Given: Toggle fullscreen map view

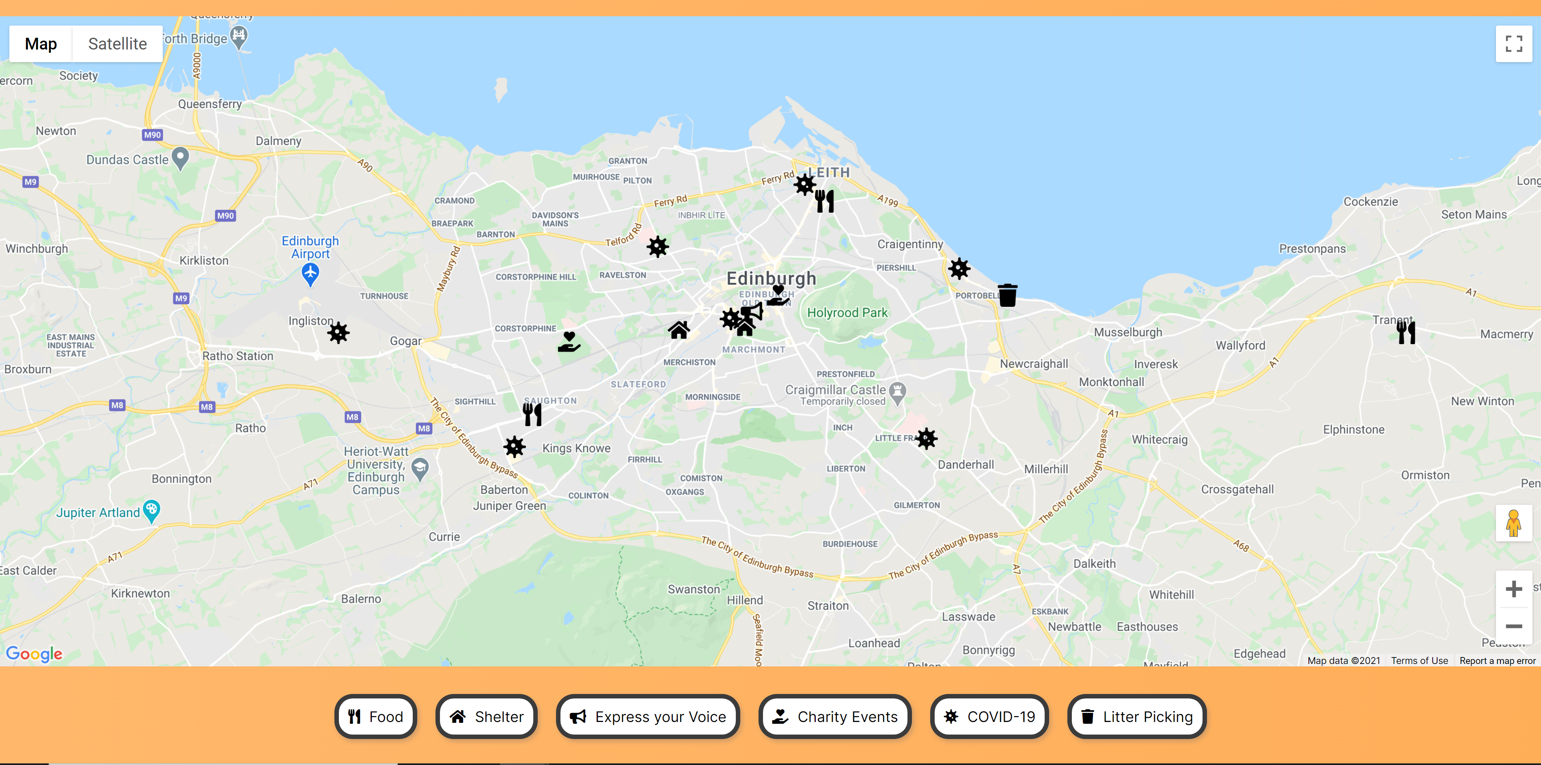Looking at the screenshot, I should tap(1513, 44).
